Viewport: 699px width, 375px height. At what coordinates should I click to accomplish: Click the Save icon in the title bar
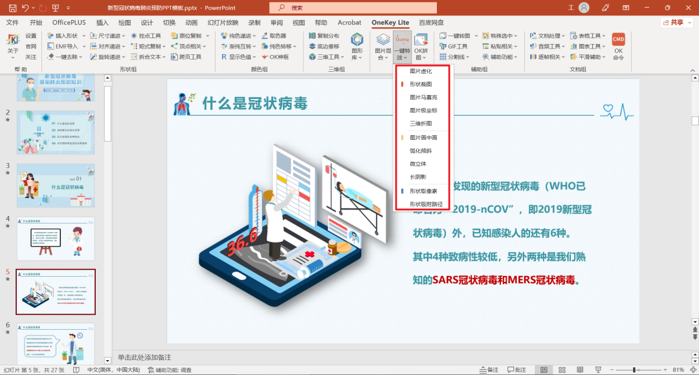[12, 8]
